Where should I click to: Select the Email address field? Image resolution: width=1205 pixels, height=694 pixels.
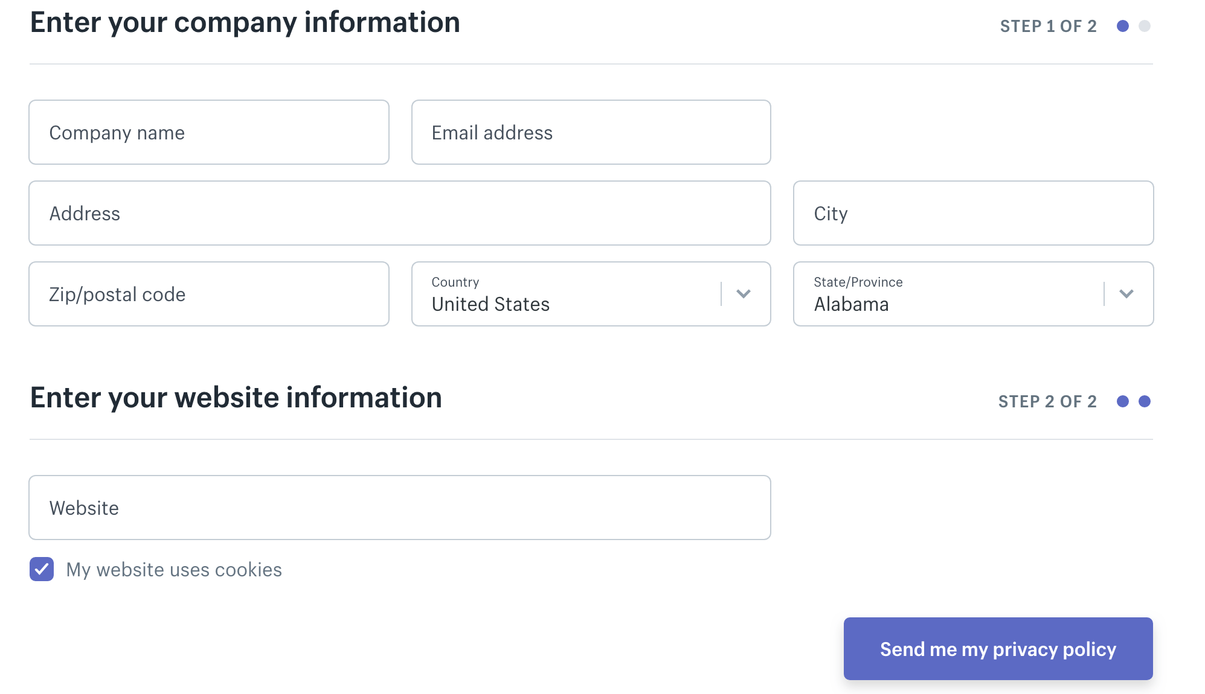click(x=590, y=132)
